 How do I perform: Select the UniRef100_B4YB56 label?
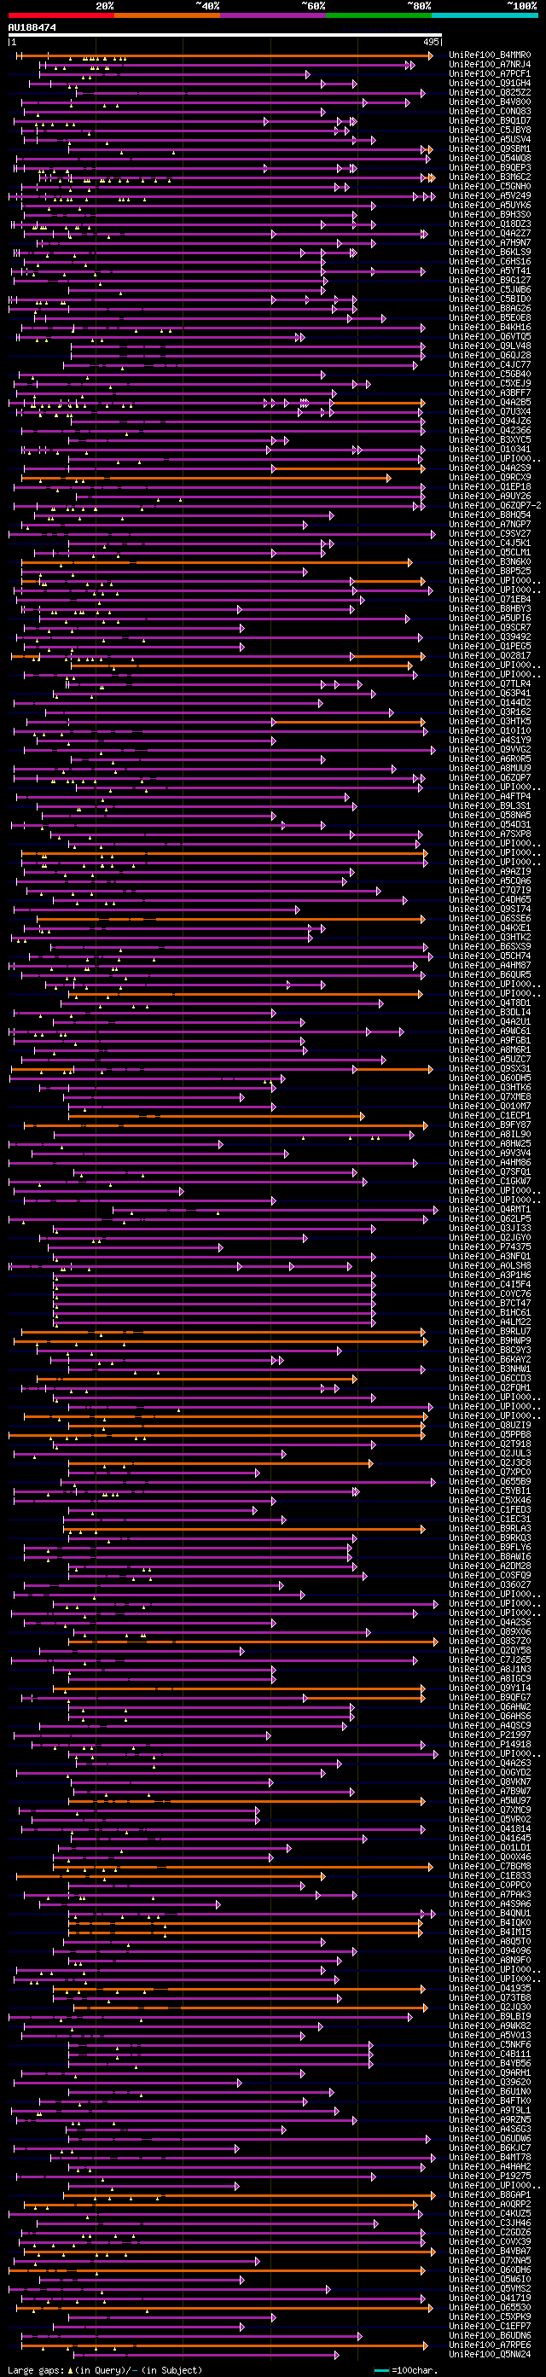[490, 2062]
